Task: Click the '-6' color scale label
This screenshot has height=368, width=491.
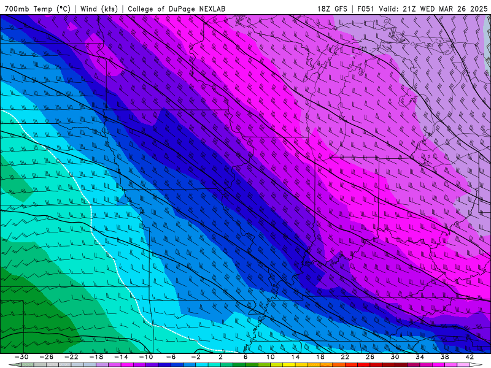Action: [171, 357]
